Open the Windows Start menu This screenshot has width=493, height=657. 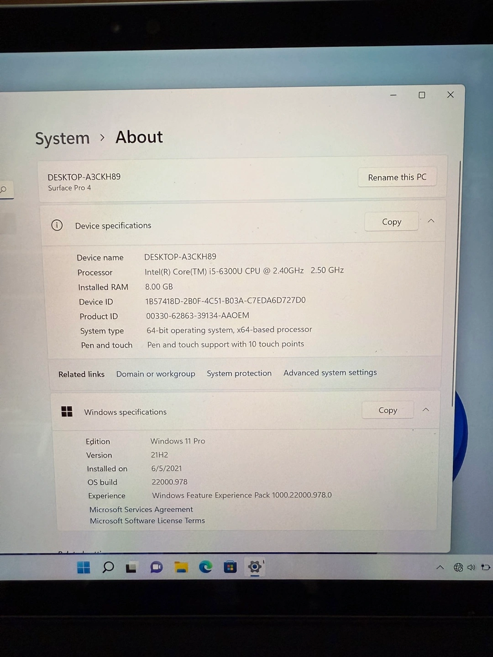(84, 567)
